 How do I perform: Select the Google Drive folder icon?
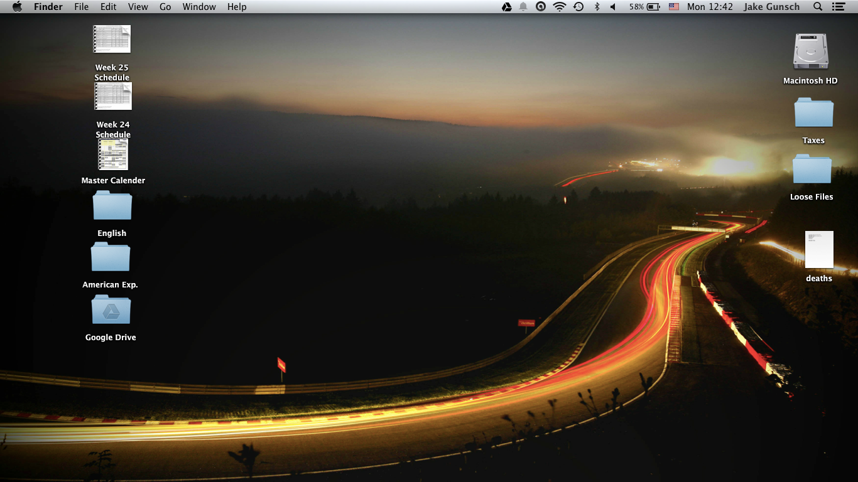tap(111, 310)
